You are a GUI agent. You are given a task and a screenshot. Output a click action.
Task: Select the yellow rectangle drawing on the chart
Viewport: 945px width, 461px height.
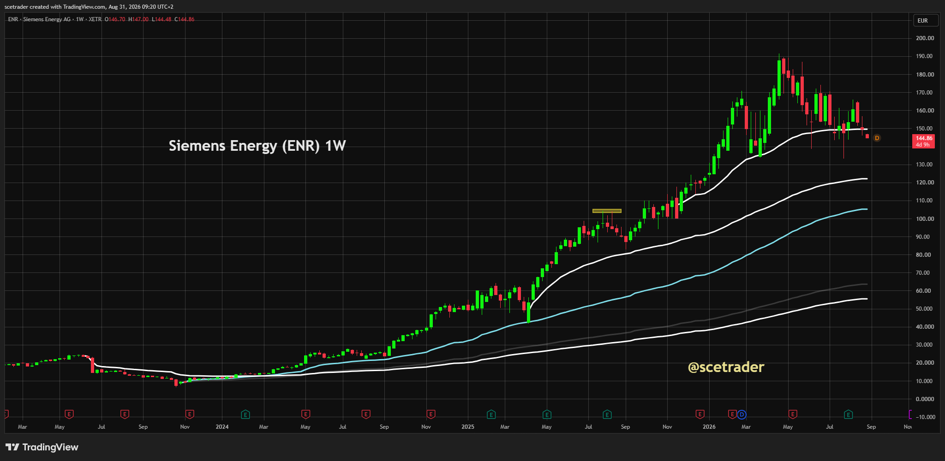point(607,211)
